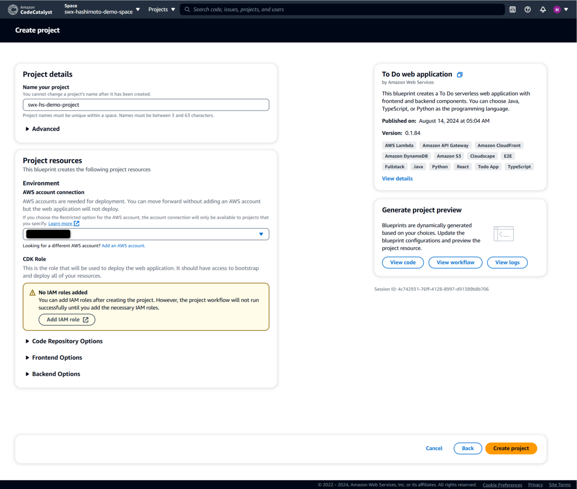
Task: Open the Space selector dropdown
Action: coord(102,9)
